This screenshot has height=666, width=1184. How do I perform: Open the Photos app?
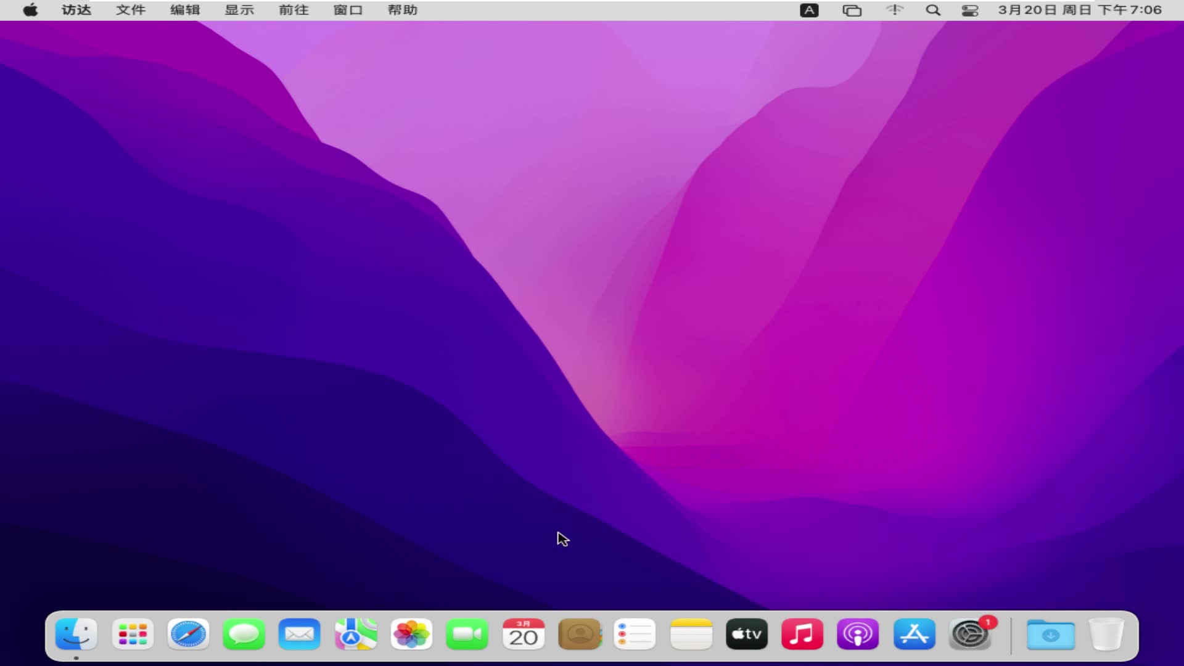click(411, 635)
